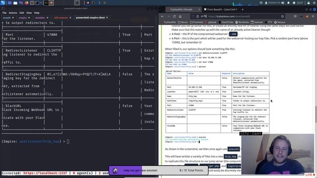Switch to the empire terminal tab
Viewport: 317px width, 178px height.
(x=23, y=18)
